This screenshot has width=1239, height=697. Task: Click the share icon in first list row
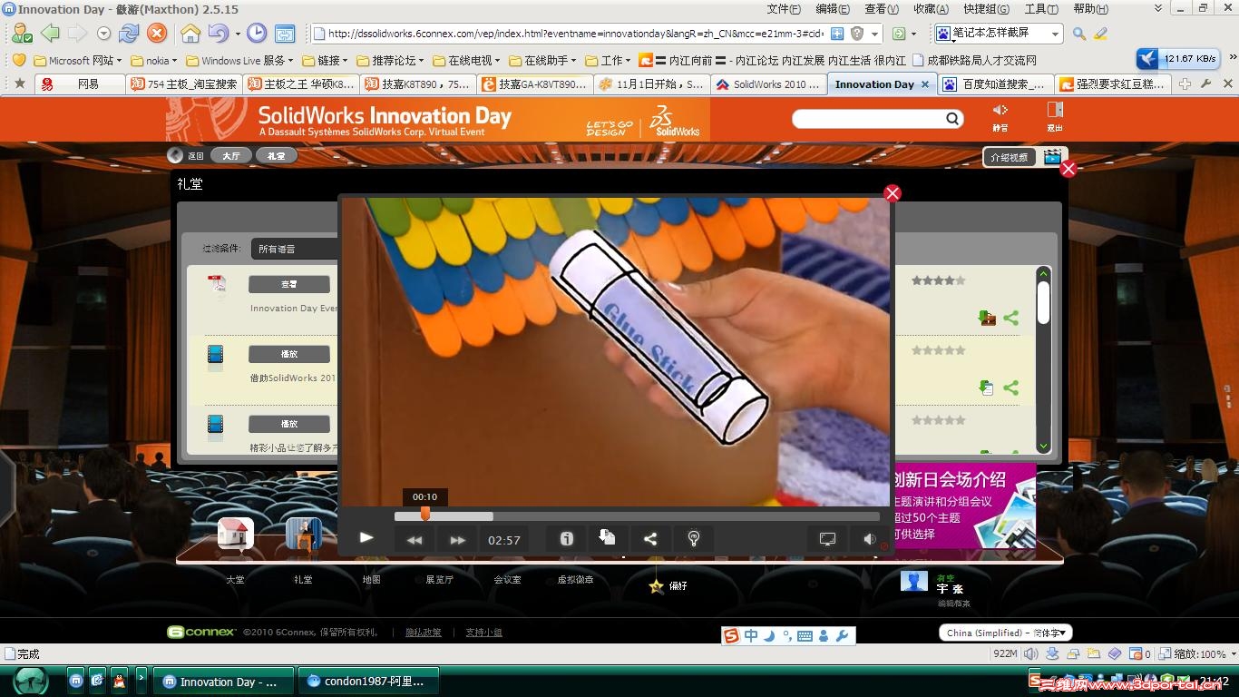pyautogui.click(x=1011, y=318)
